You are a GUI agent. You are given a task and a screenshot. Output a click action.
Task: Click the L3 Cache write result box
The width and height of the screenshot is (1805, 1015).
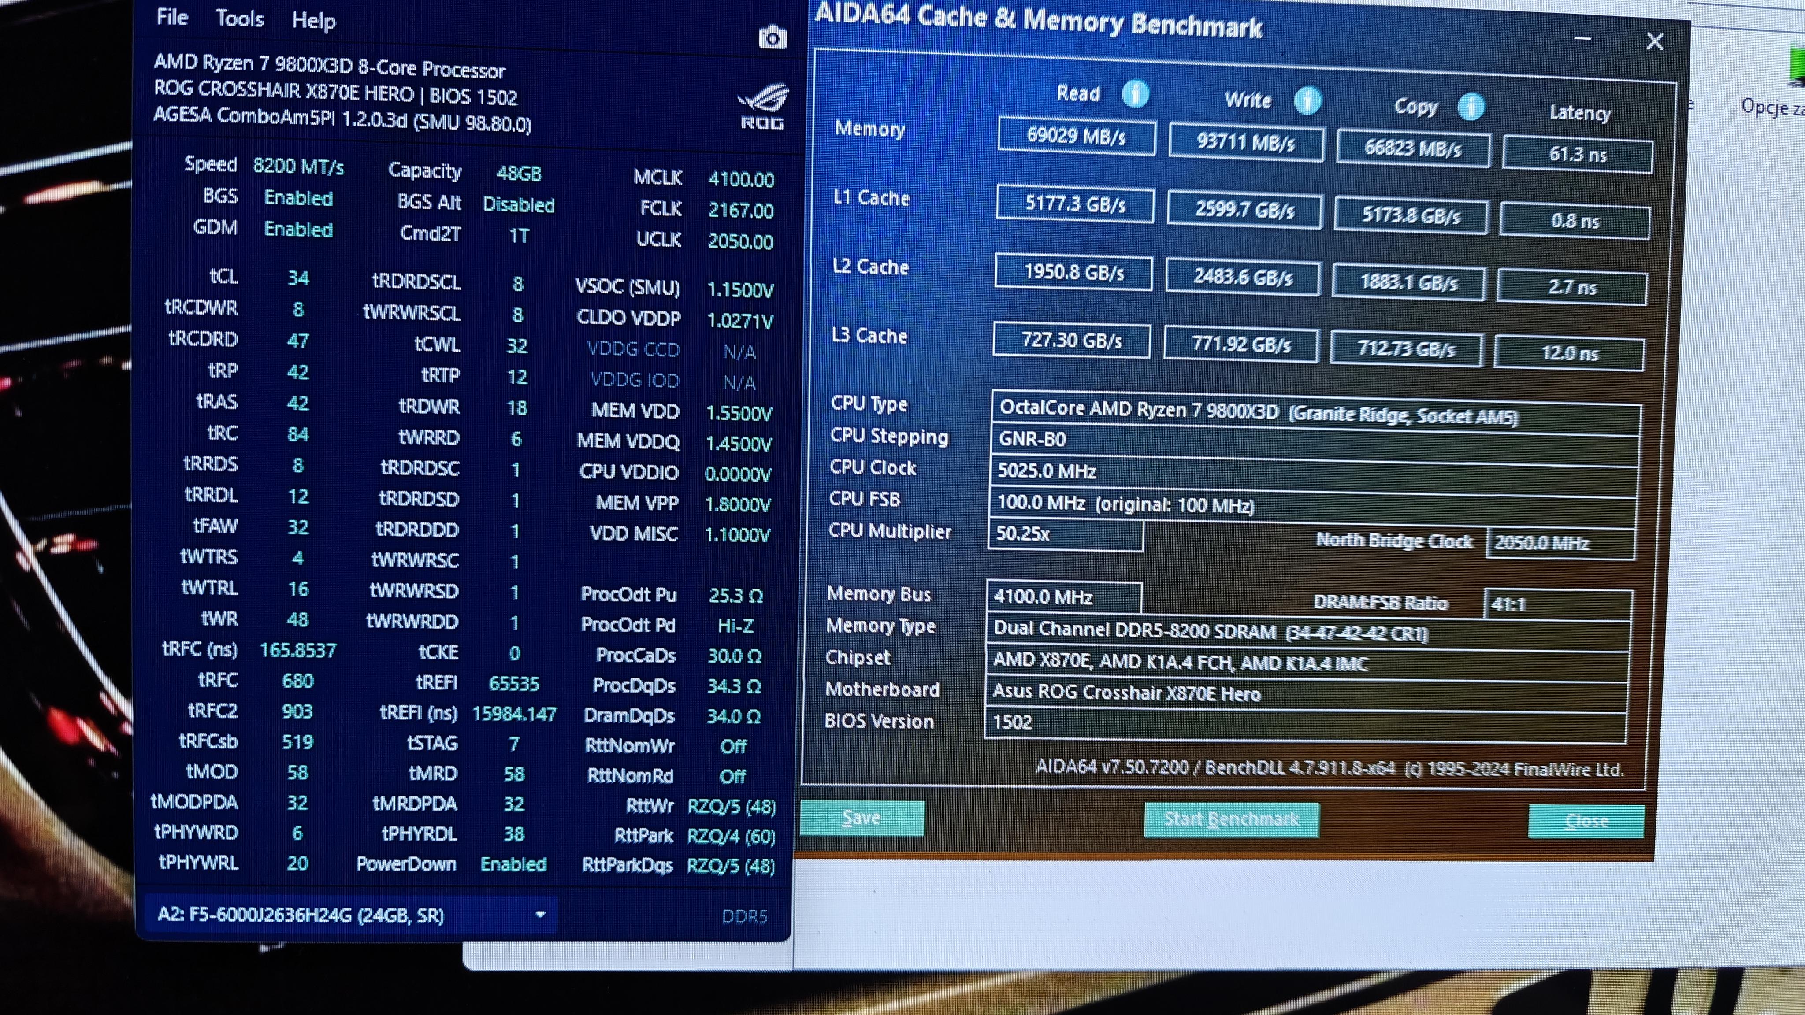(1241, 345)
